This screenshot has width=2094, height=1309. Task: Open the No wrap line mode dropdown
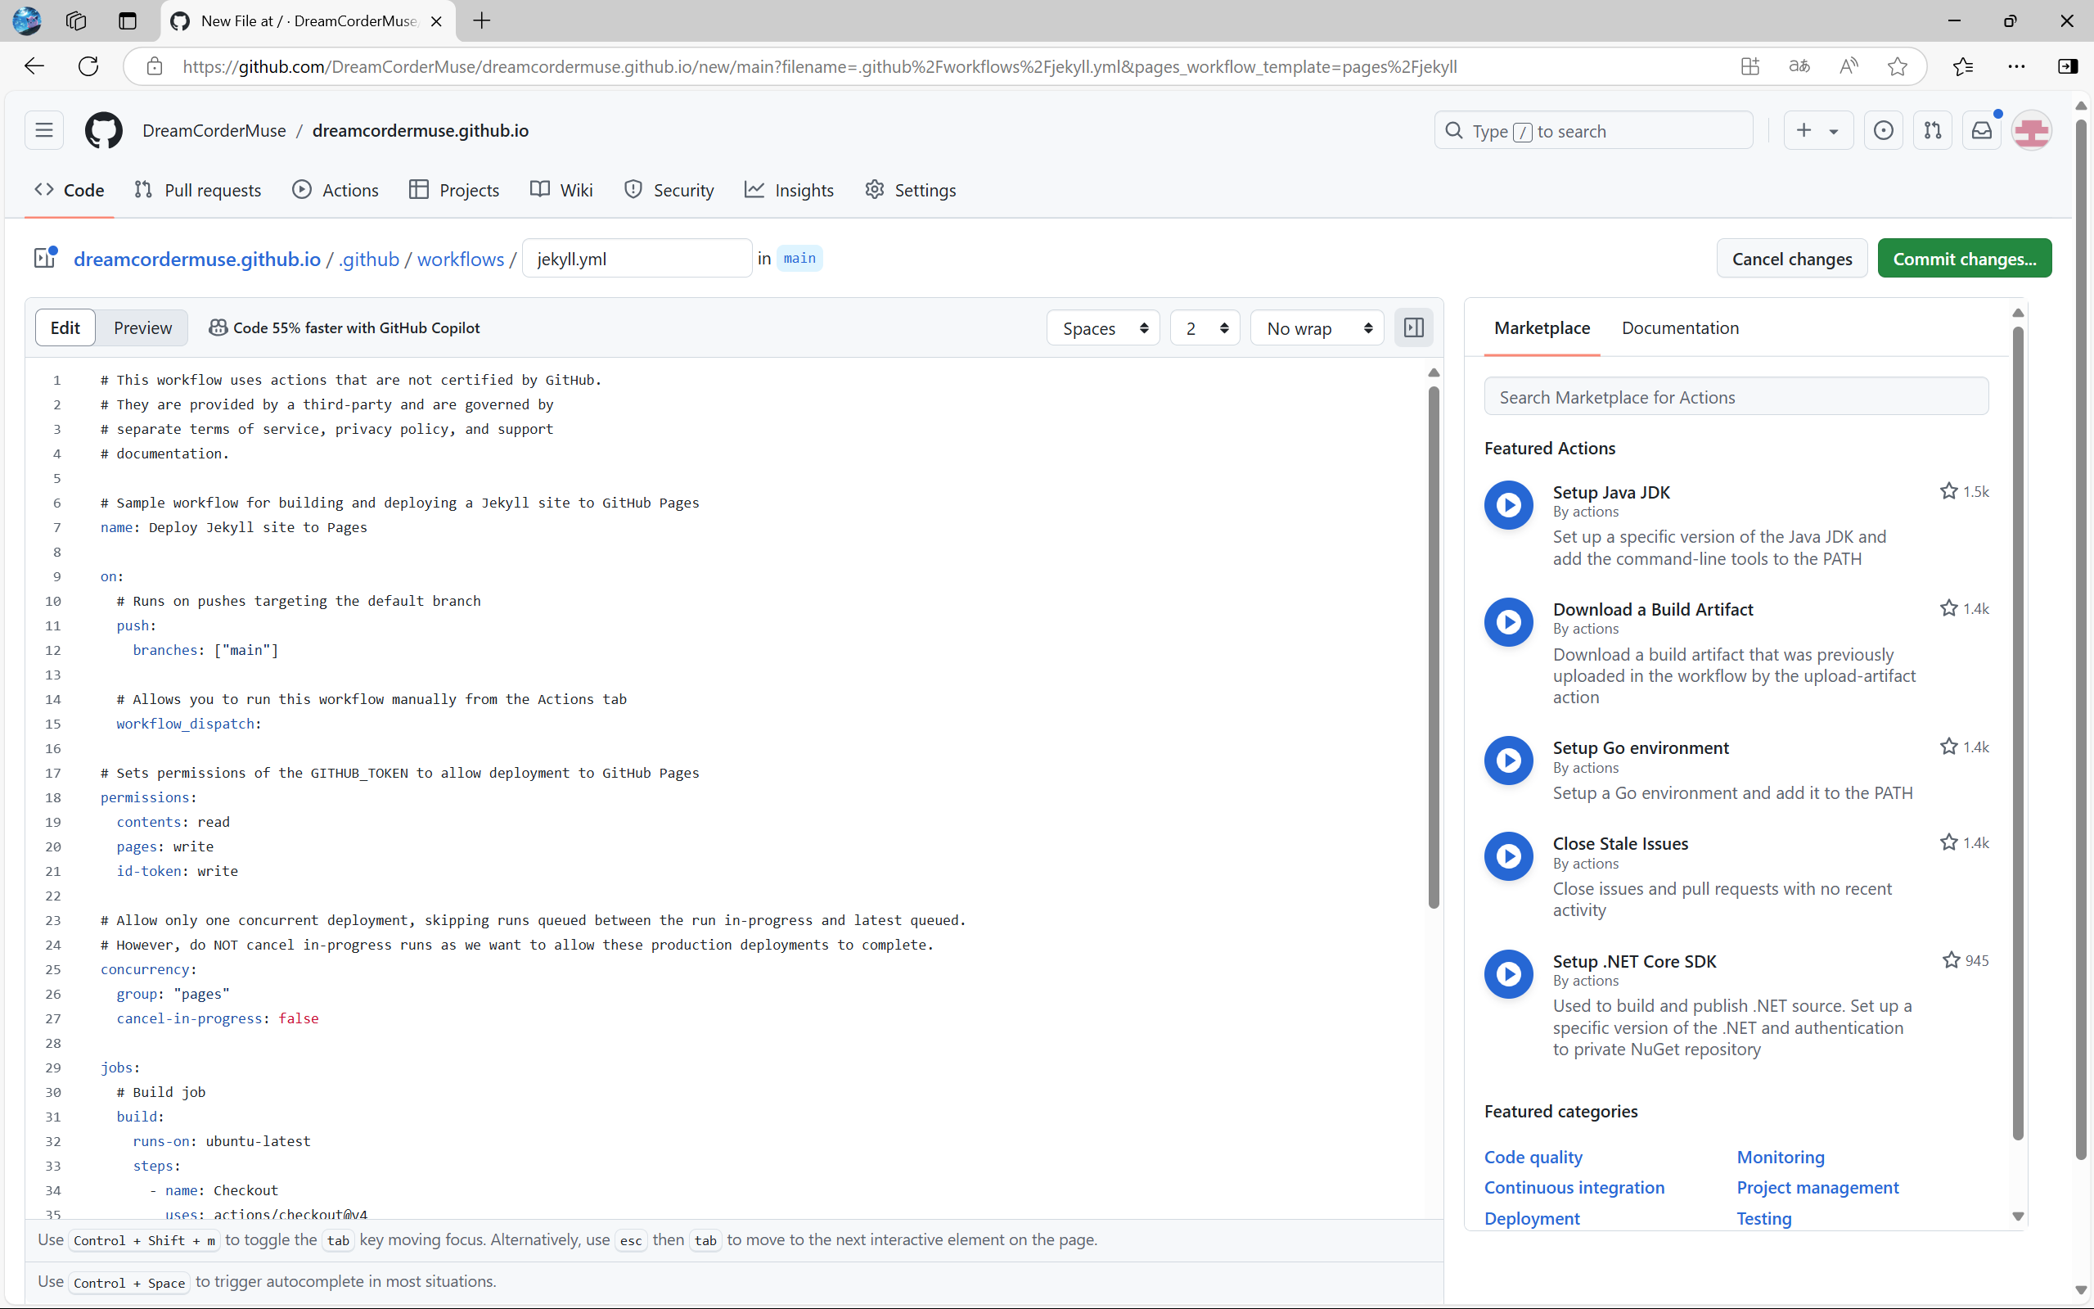1317,328
